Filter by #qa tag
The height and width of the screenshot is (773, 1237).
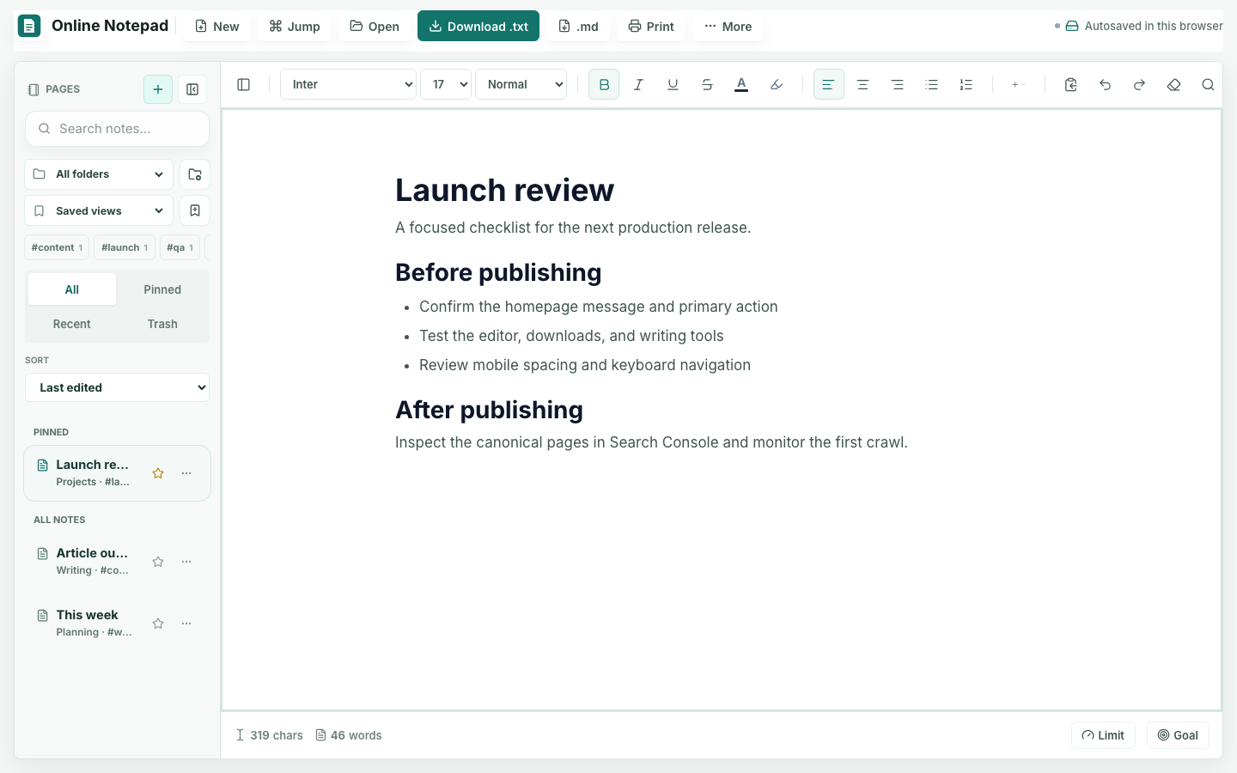point(180,247)
